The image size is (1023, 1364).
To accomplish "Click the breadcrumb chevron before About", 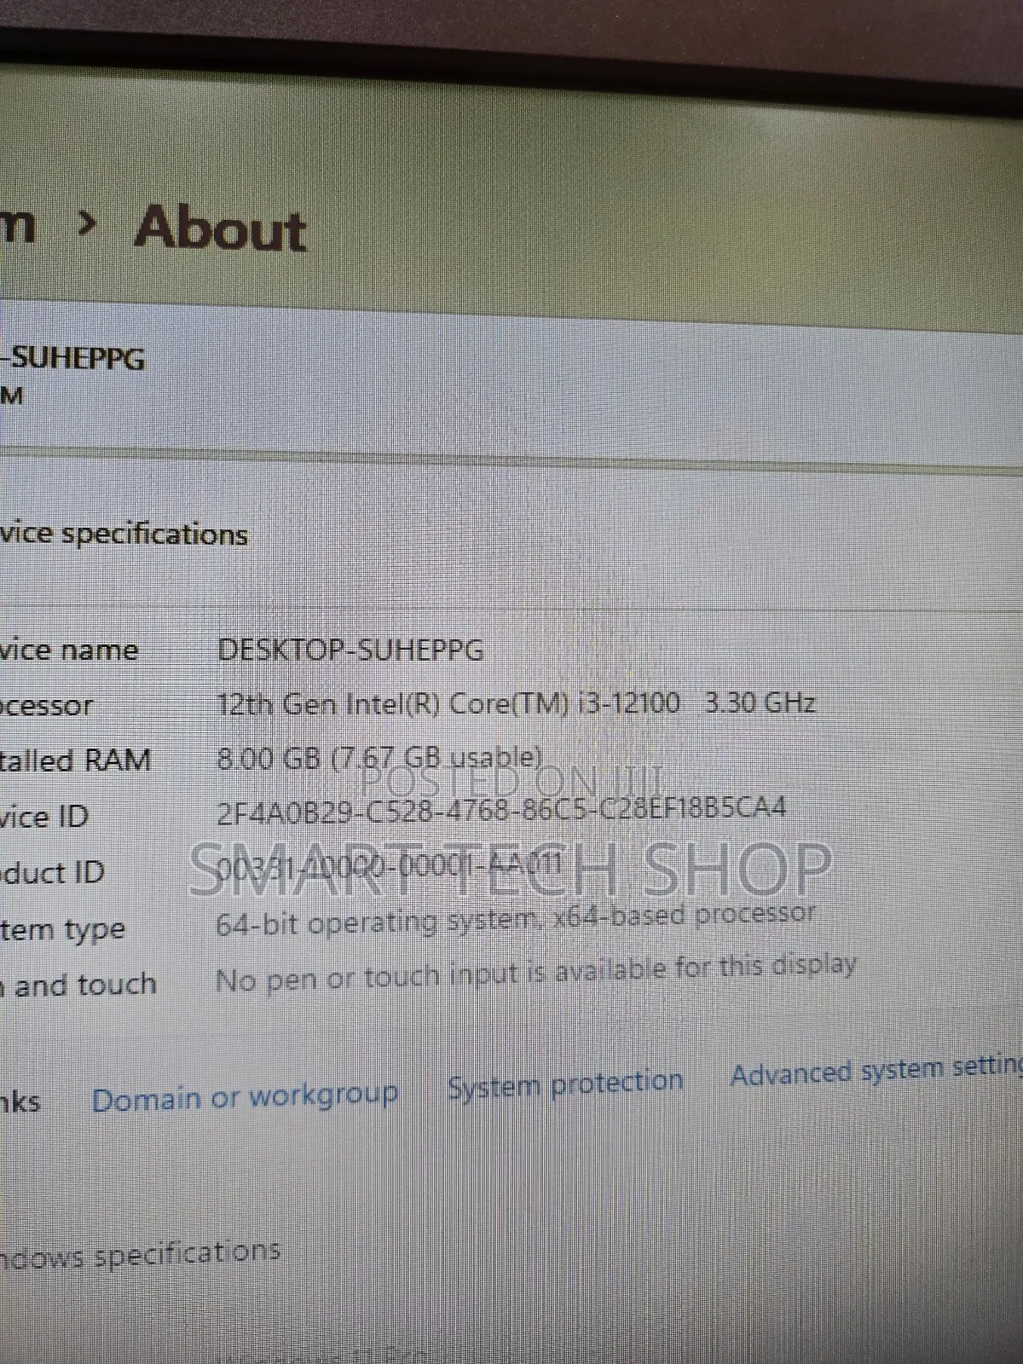I will [x=87, y=224].
